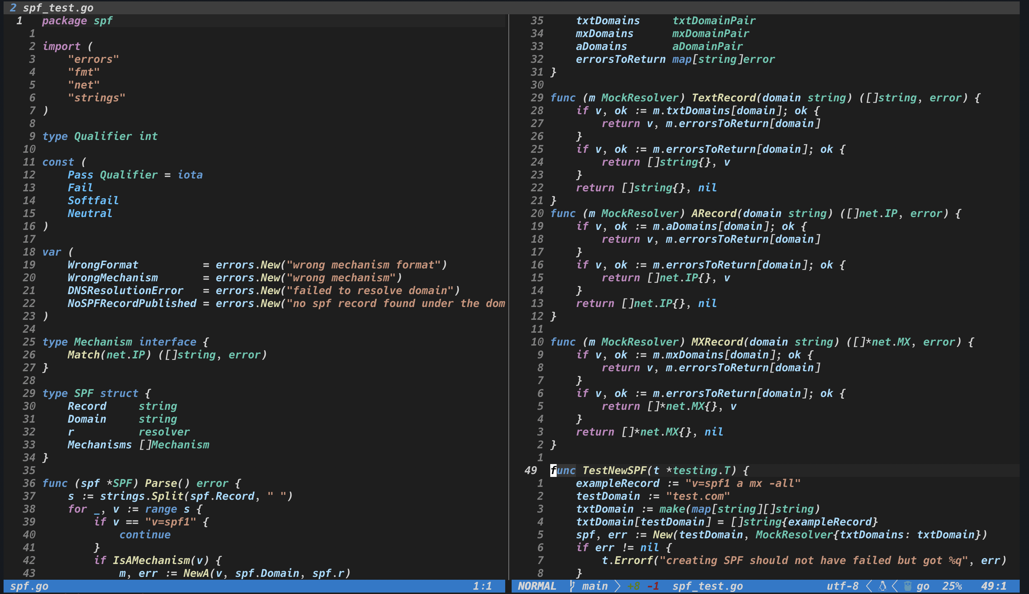Click the chevron separator after utf-8
The width and height of the screenshot is (1029, 594).
pos(869,586)
